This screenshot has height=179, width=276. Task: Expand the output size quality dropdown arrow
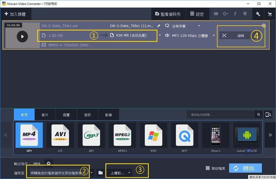(x=160, y=35)
